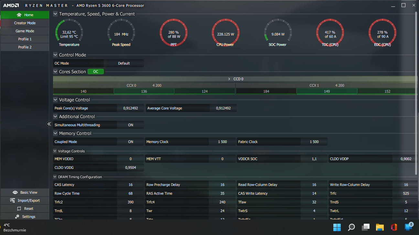This screenshot has width=419, height=235.
Task: Click the TDC (CPU) gauge
Action: point(330,33)
